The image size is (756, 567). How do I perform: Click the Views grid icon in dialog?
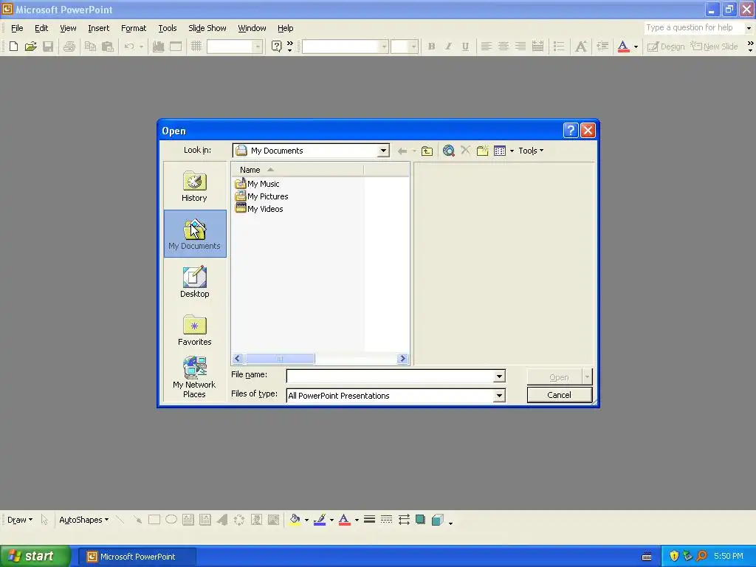[x=500, y=151]
